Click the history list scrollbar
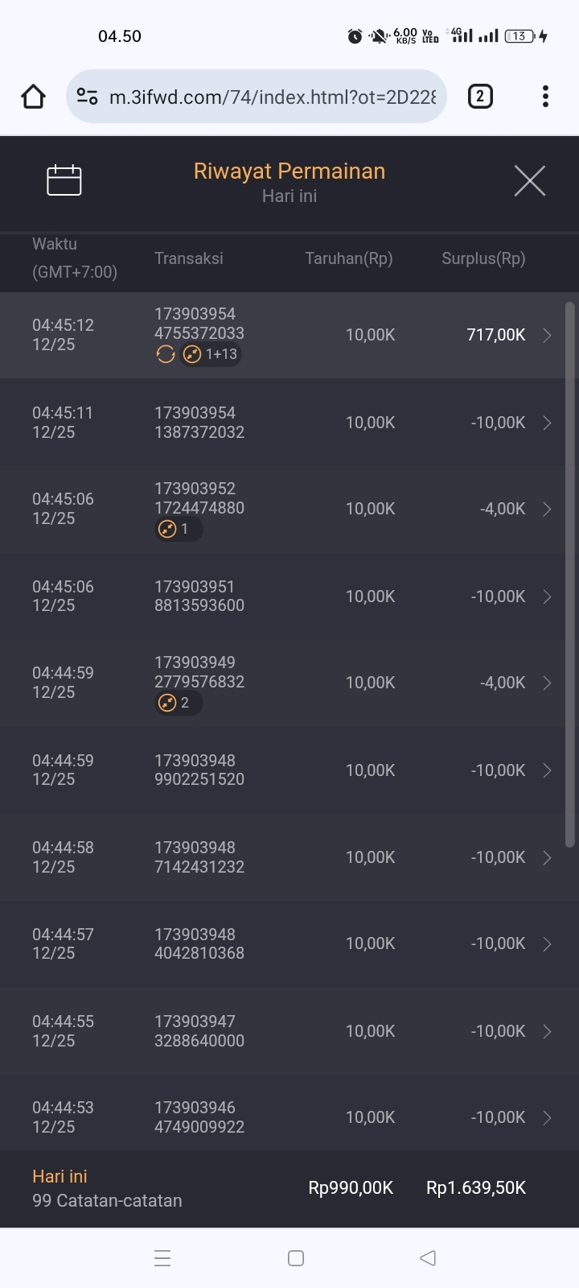This screenshot has width=579, height=1288. 570,575
